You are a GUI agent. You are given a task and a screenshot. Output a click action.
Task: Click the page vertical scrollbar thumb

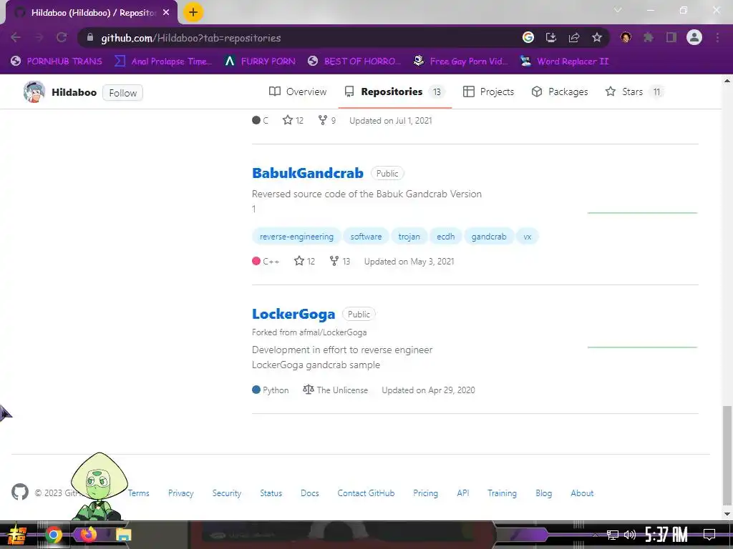pos(727,455)
